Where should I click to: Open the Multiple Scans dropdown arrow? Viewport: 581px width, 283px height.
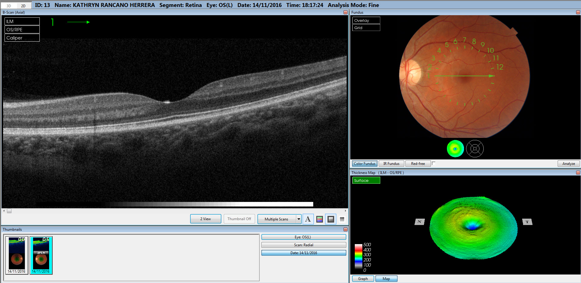click(299, 219)
